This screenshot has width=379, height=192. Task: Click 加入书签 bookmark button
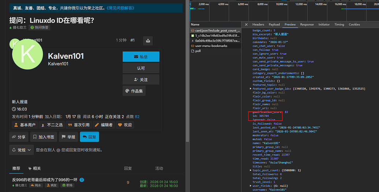coord(44,137)
